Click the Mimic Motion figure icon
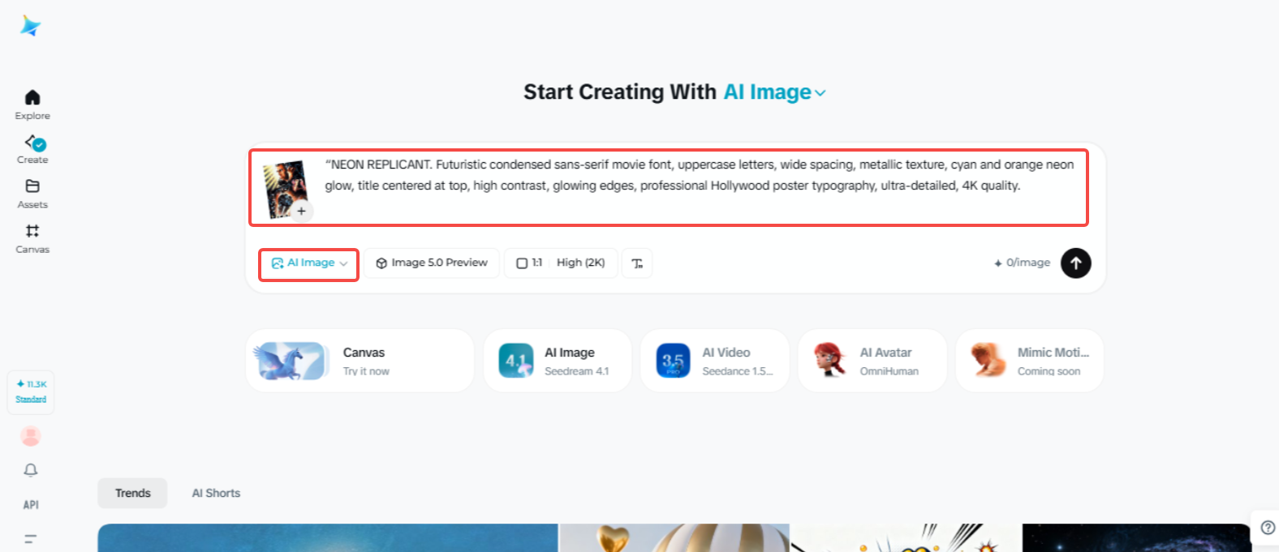 pyautogui.click(x=988, y=361)
